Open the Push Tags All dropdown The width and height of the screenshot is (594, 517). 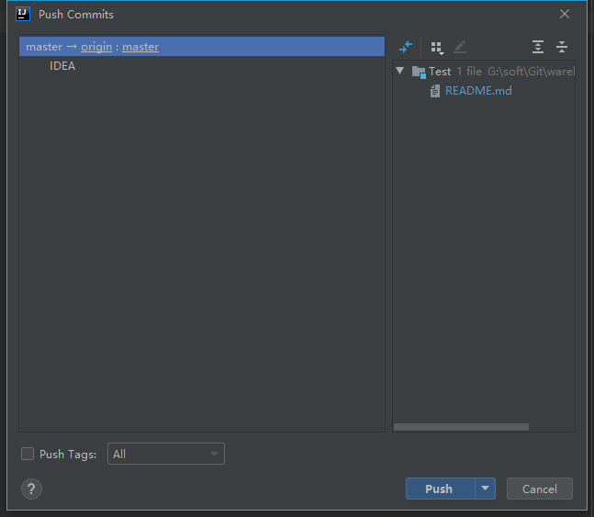166,454
